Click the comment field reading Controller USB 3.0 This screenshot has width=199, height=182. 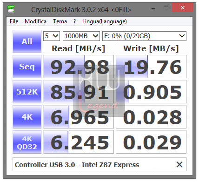[99, 164]
